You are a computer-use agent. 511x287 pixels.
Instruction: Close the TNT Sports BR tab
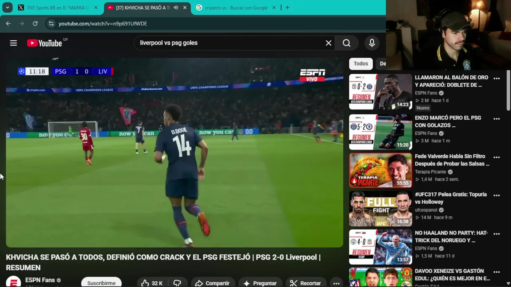click(x=96, y=8)
